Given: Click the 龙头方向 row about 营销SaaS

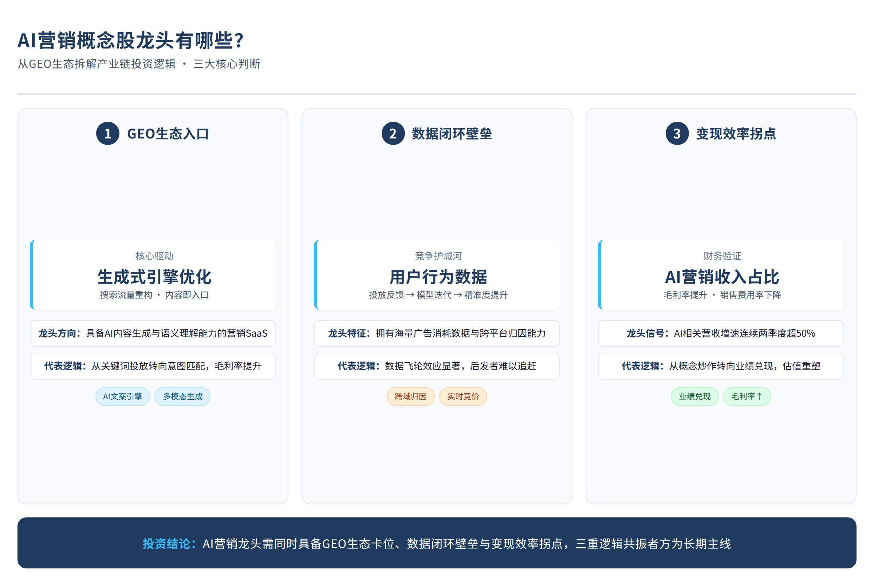Looking at the screenshot, I should click(153, 333).
